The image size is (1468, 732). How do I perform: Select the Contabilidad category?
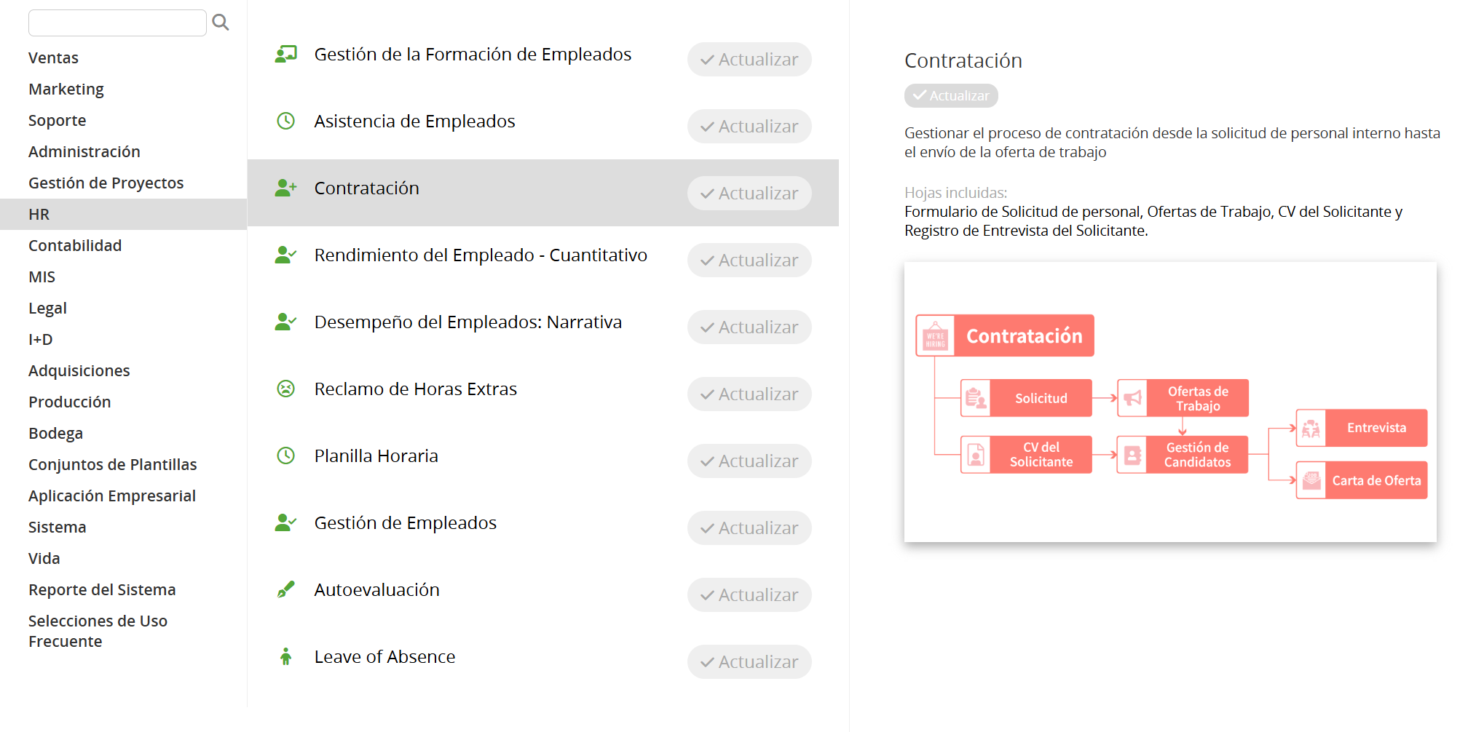click(x=75, y=246)
